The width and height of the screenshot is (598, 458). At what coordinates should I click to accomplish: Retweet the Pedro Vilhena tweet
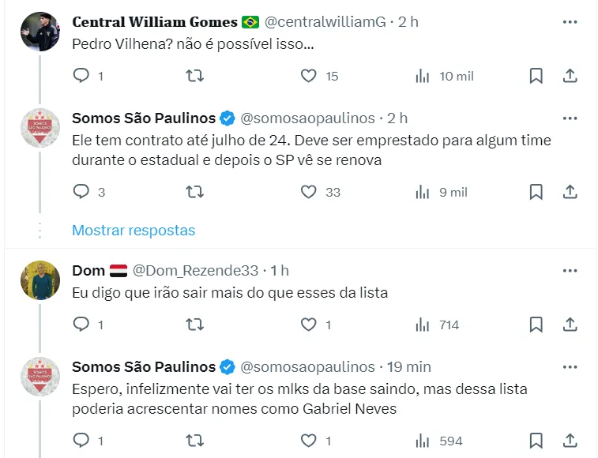(194, 76)
